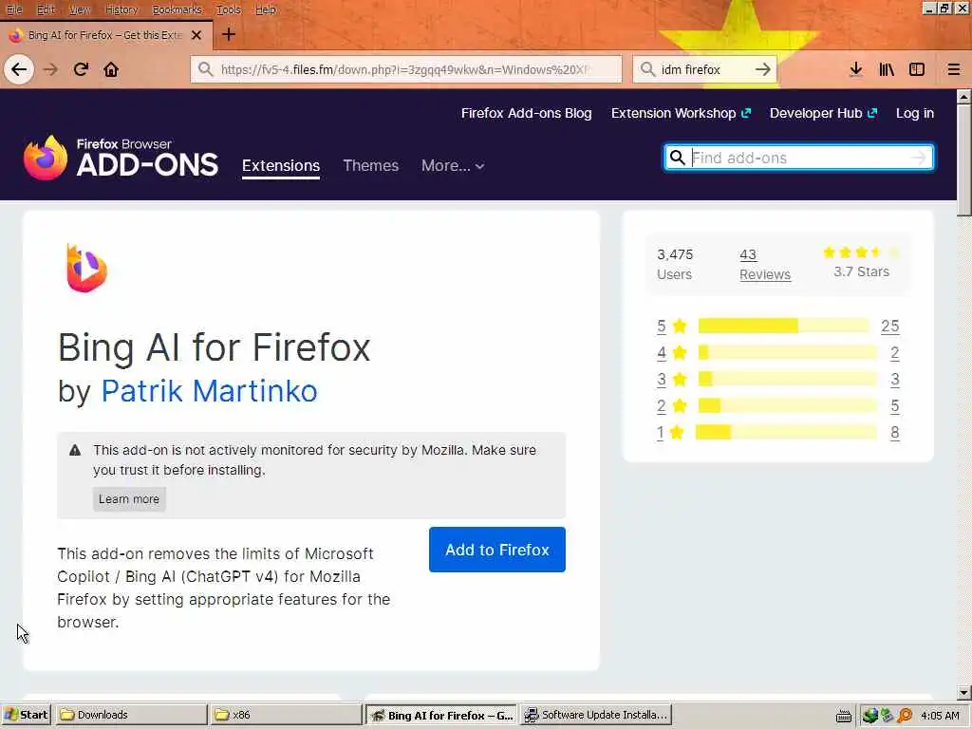Image resolution: width=972 pixels, height=729 pixels.
Task: Open the Extension Workshop link
Action: point(681,114)
